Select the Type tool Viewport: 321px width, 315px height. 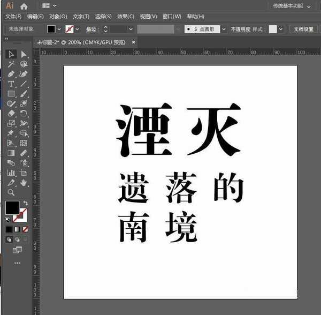11,84
